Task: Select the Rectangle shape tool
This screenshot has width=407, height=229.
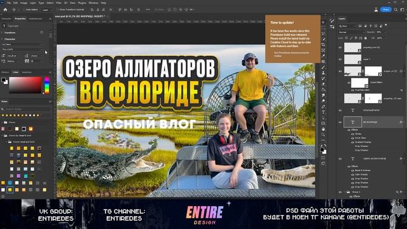Action: [323, 123]
